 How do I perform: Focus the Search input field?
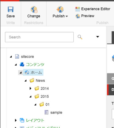[39, 37]
